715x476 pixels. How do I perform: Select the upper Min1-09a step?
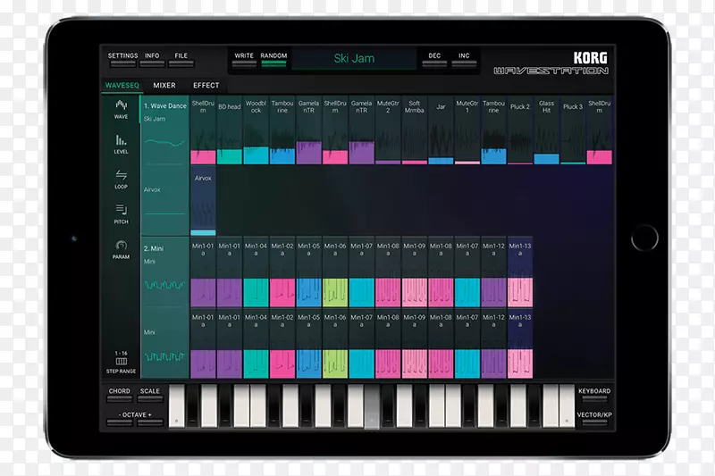coord(415,271)
